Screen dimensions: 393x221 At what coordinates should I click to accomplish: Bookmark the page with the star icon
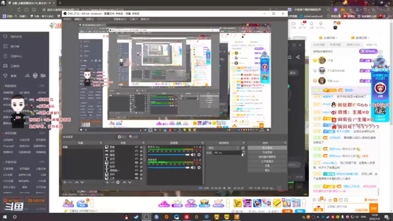click(x=44, y=10)
